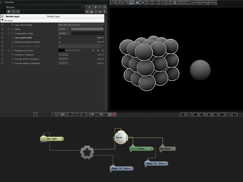
Task: Click the down-arrow load preset button
Action: [x=89, y=7]
